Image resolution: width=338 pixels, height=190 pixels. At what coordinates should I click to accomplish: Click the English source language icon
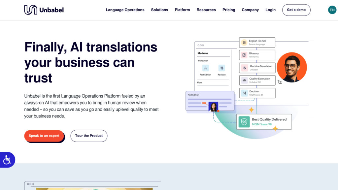click(244, 43)
